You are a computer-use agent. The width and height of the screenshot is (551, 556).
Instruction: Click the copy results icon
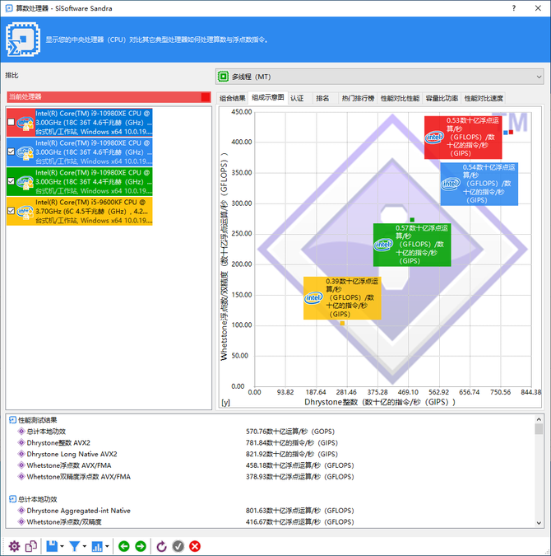[x=31, y=546]
